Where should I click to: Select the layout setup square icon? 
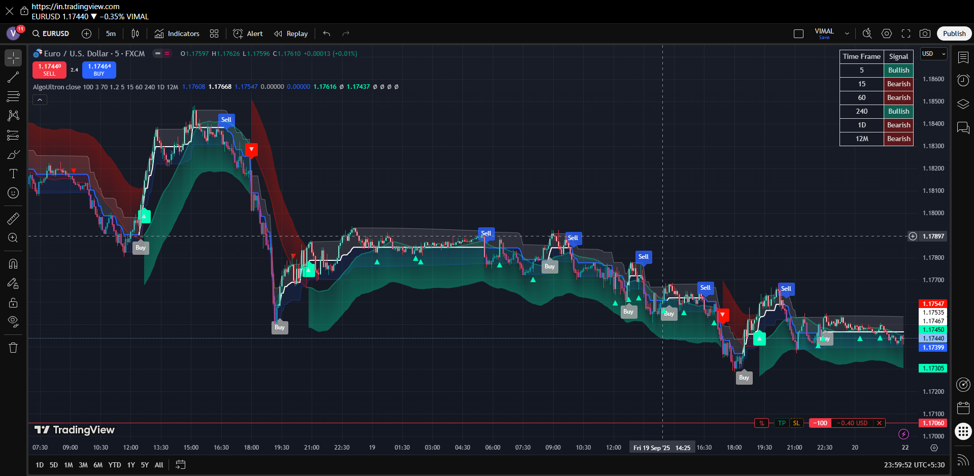[798, 33]
